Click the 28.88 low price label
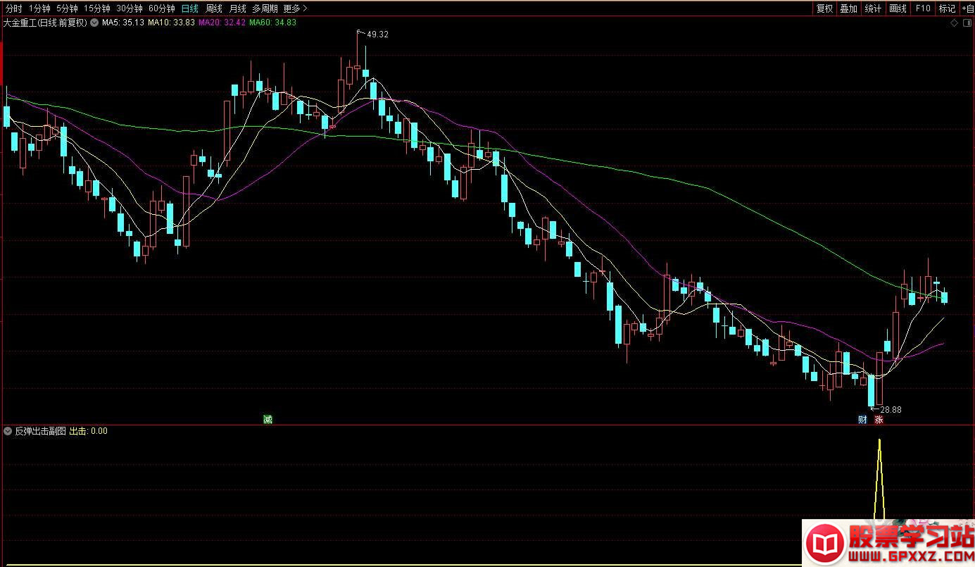The height and width of the screenshot is (567, 975). [x=891, y=409]
